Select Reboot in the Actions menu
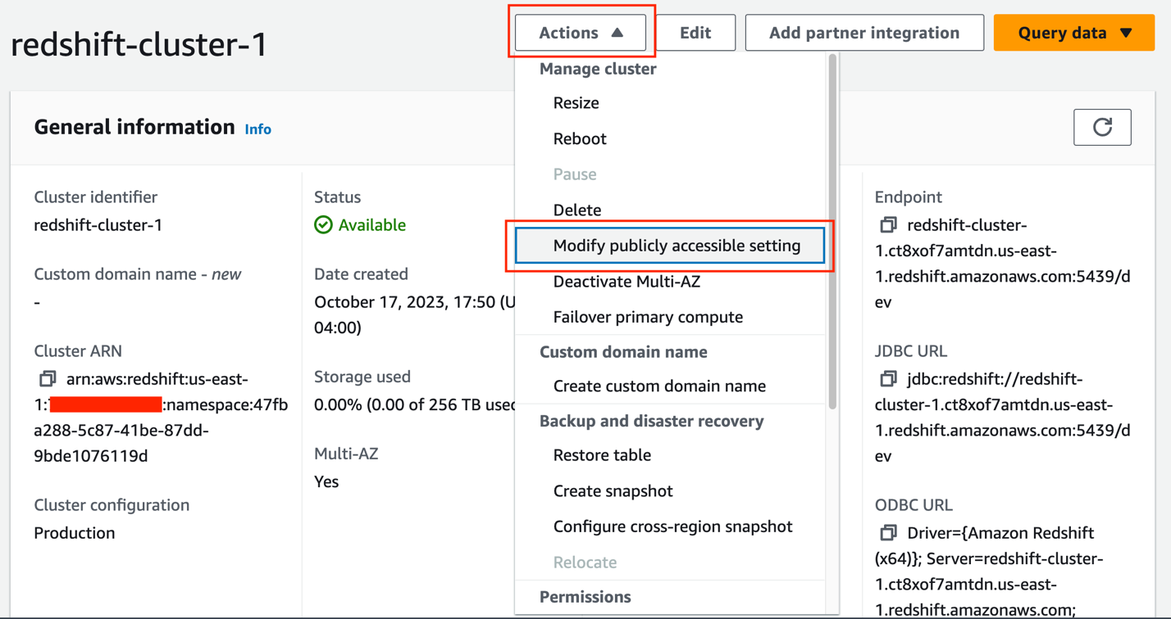Image resolution: width=1171 pixels, height=619 pixels. [671, 138]
